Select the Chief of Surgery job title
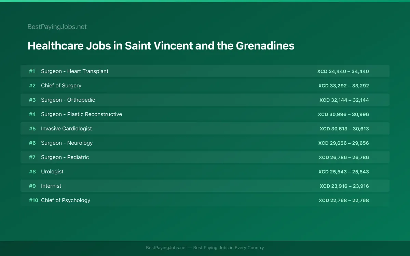Image resolution: width=410 pixels, height=256 pixels. pos(61,86)
